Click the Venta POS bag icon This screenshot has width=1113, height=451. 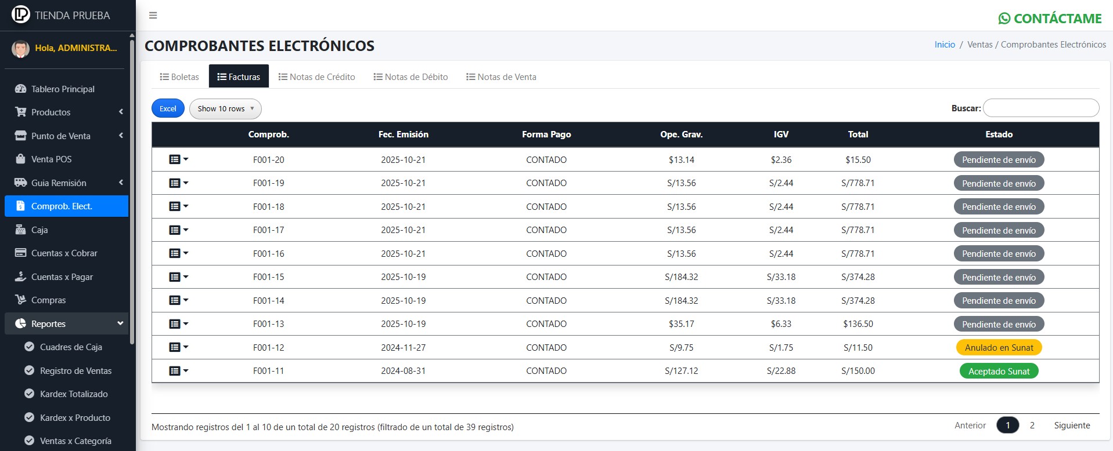pos(21,159)
